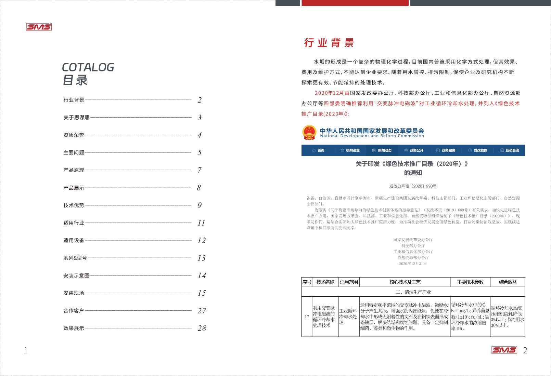Go to 行业背景 in the contents list
Viewport: 551px width, 376px height.
pyautogui.click(x=74, y=100)
